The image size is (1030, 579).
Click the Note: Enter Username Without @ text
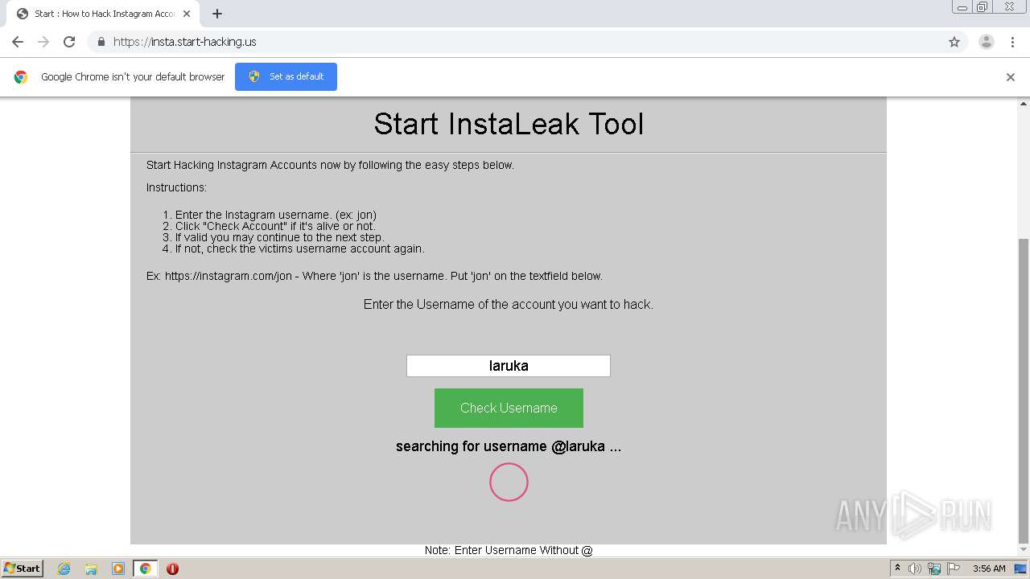tap(509, 550)
